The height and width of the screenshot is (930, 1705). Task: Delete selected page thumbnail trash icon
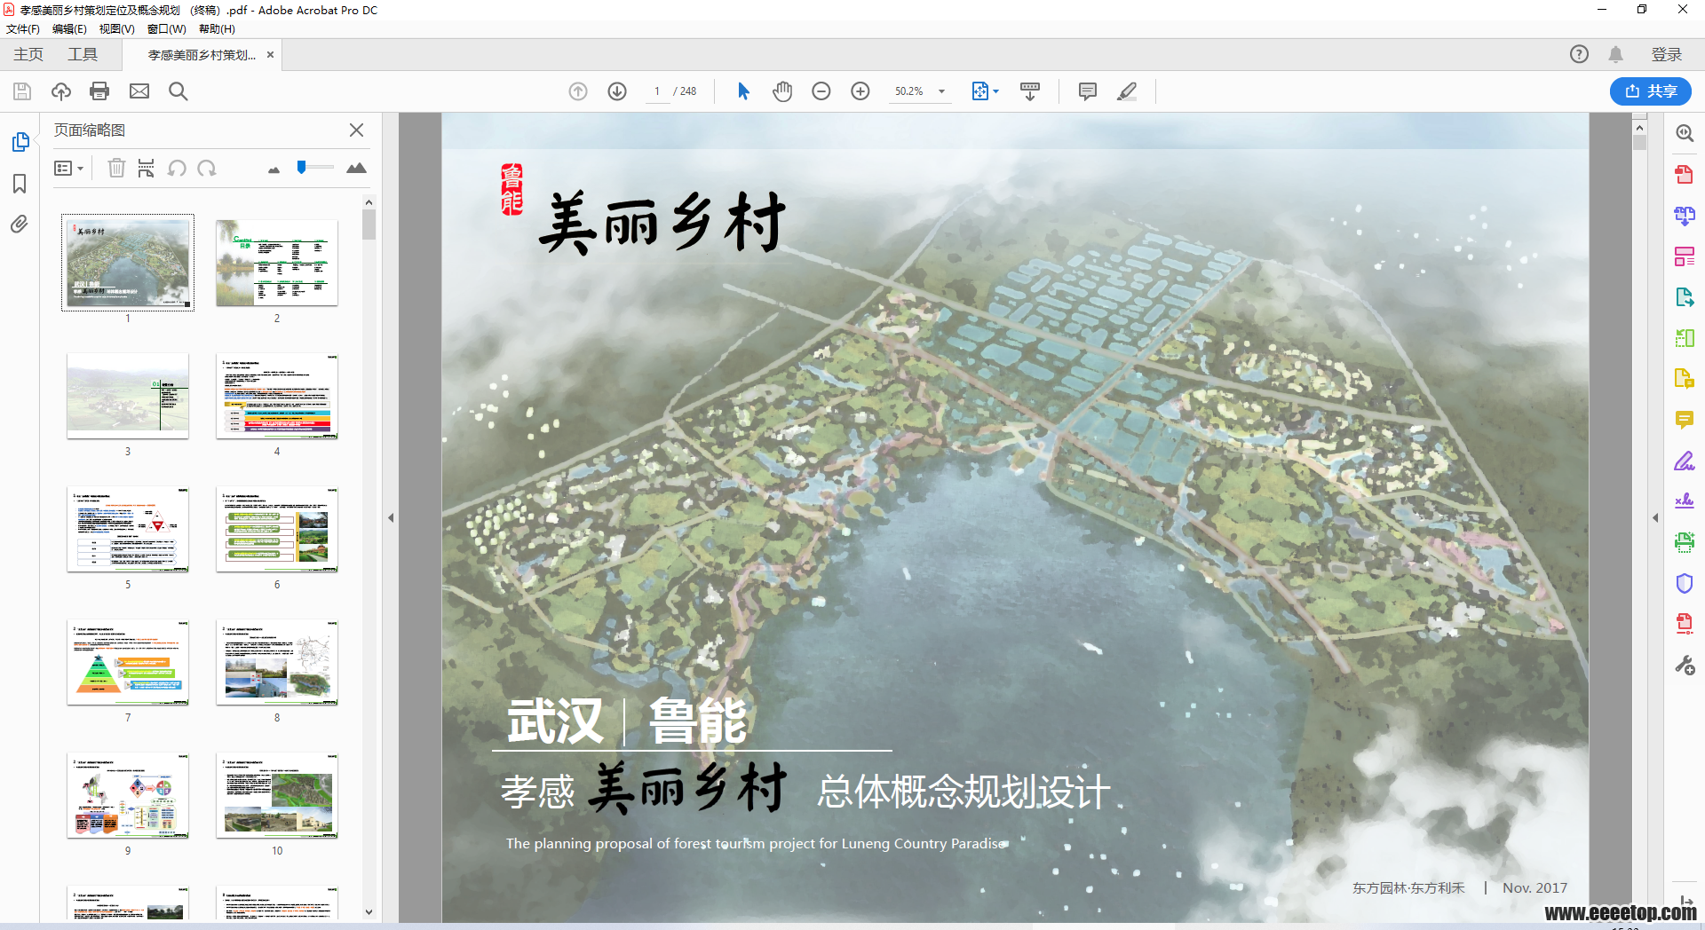[x=116, y=168]
